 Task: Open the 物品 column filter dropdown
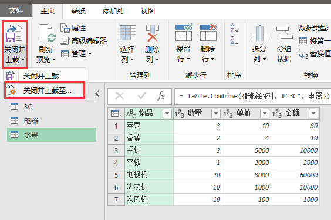pos(167,114)
